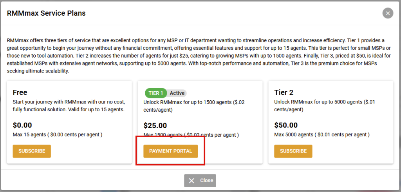Click the Active status label
The width and height of the screenshot is (401, 192).
[177, 93]
